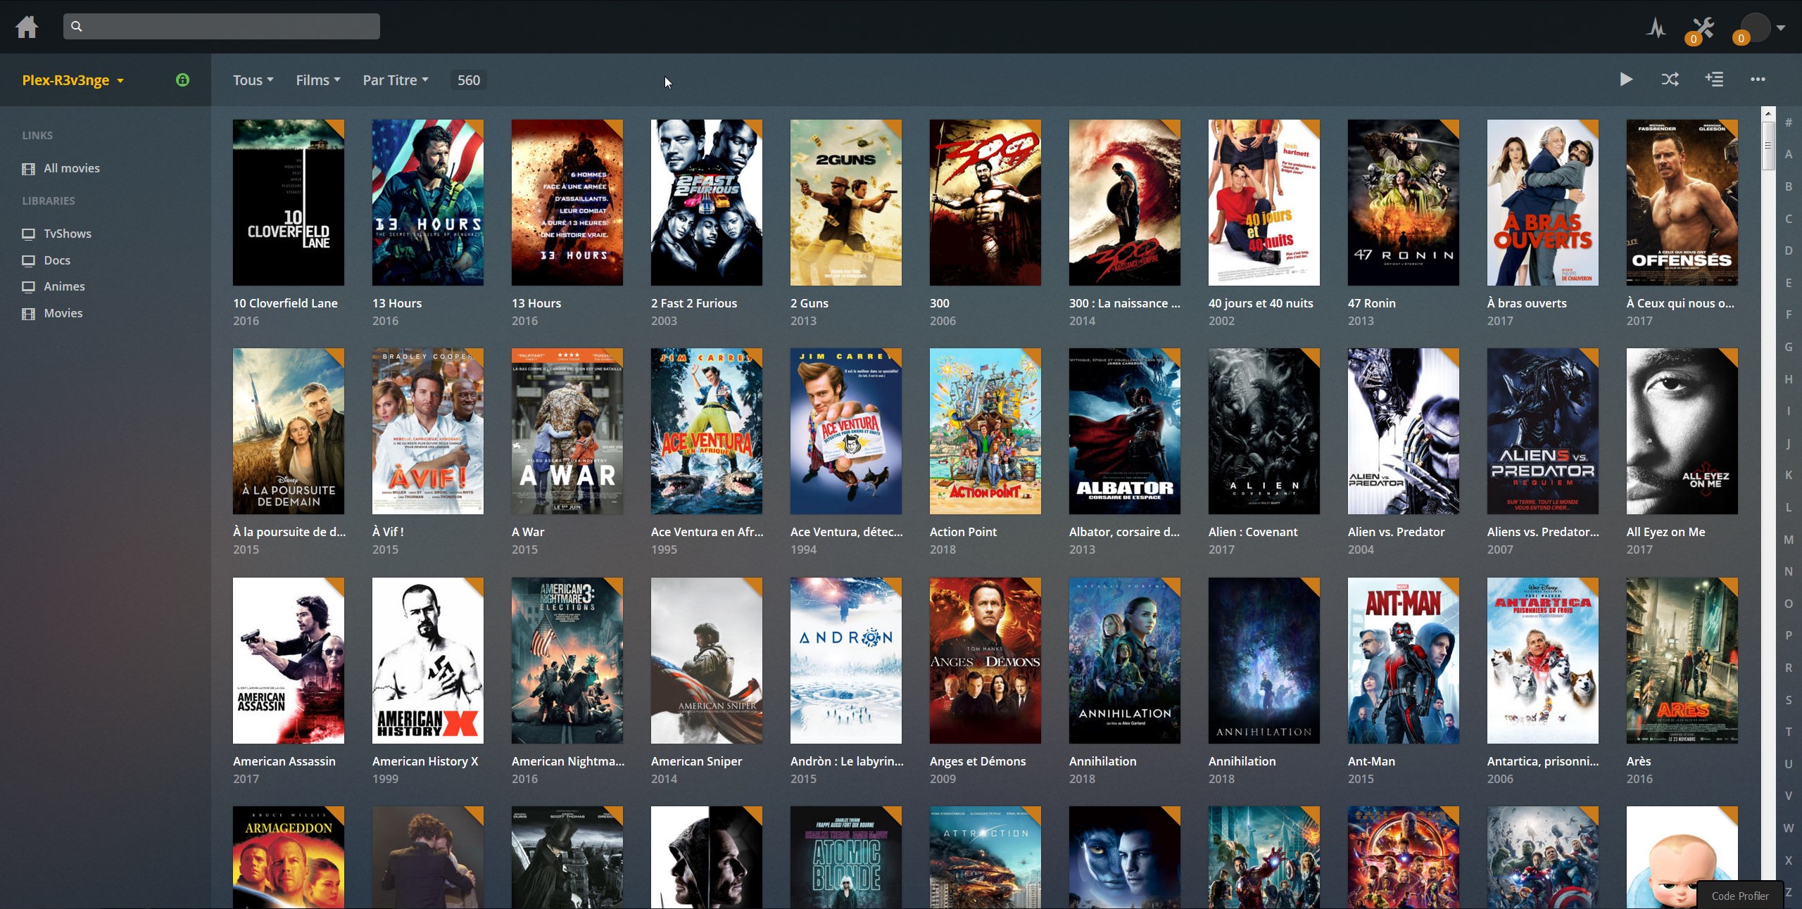Open settings wrench and screwdriver icon
The image size is (1802, 909).
coord(1703,27)
